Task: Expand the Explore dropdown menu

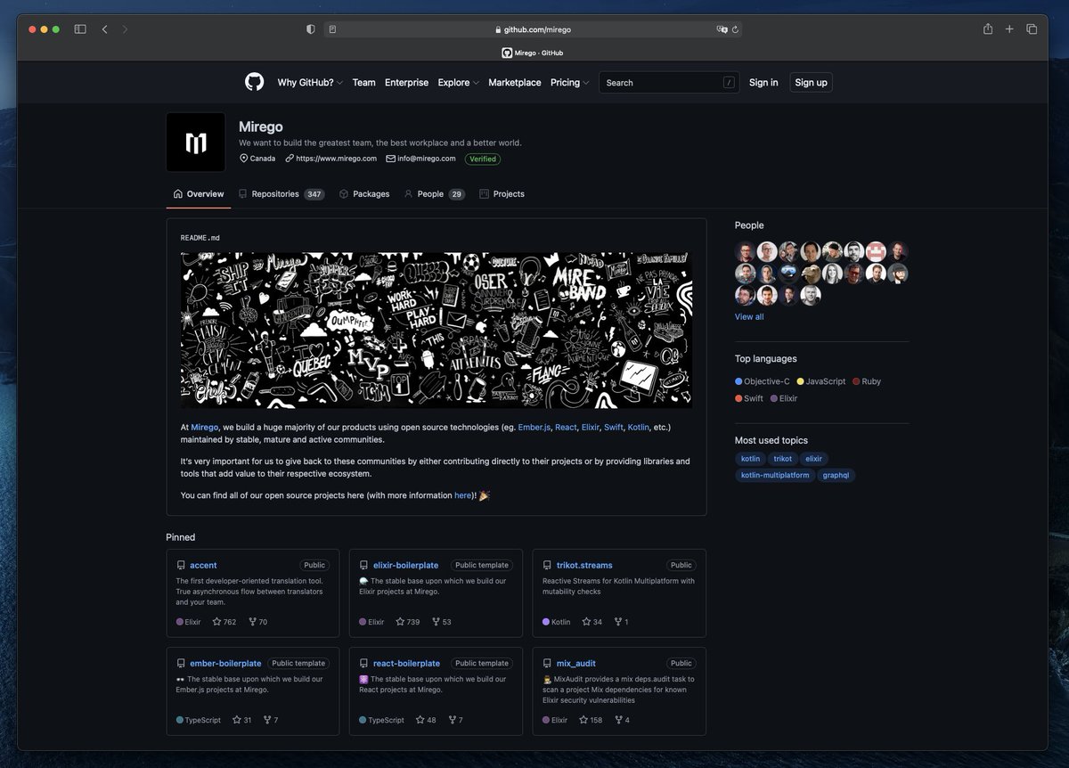Action: [458, 83]
